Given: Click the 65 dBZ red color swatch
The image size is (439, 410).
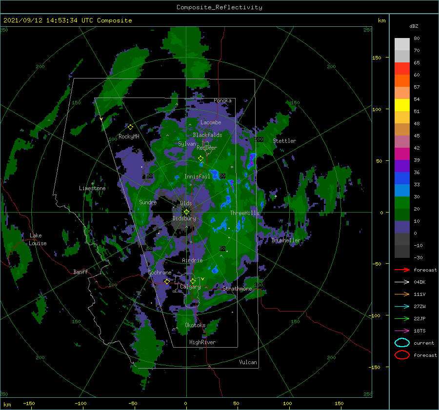Looking at the screenshot, I should pyautogui.click(x=402, y=69).
